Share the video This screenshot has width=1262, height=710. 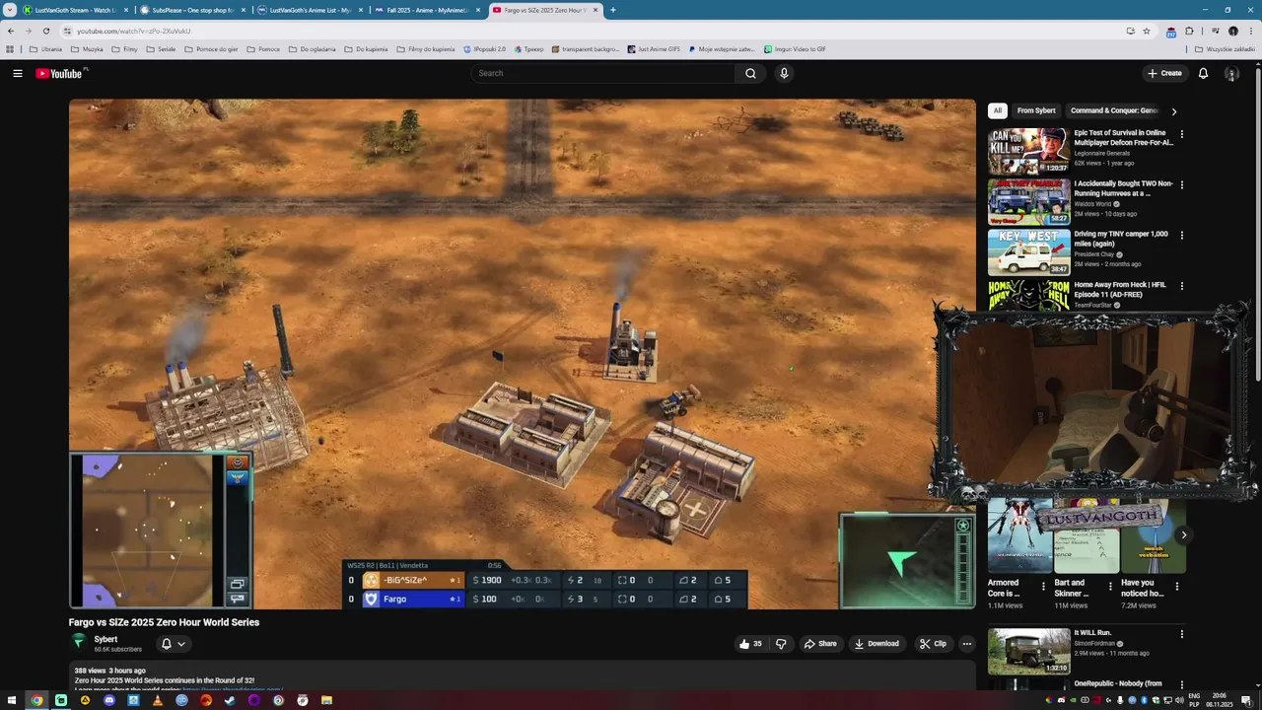(820, 644)
